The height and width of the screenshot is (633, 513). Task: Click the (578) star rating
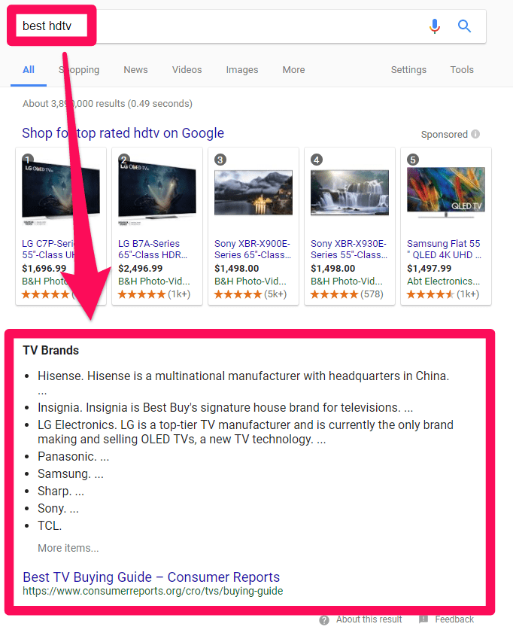[x=347, y=294]
